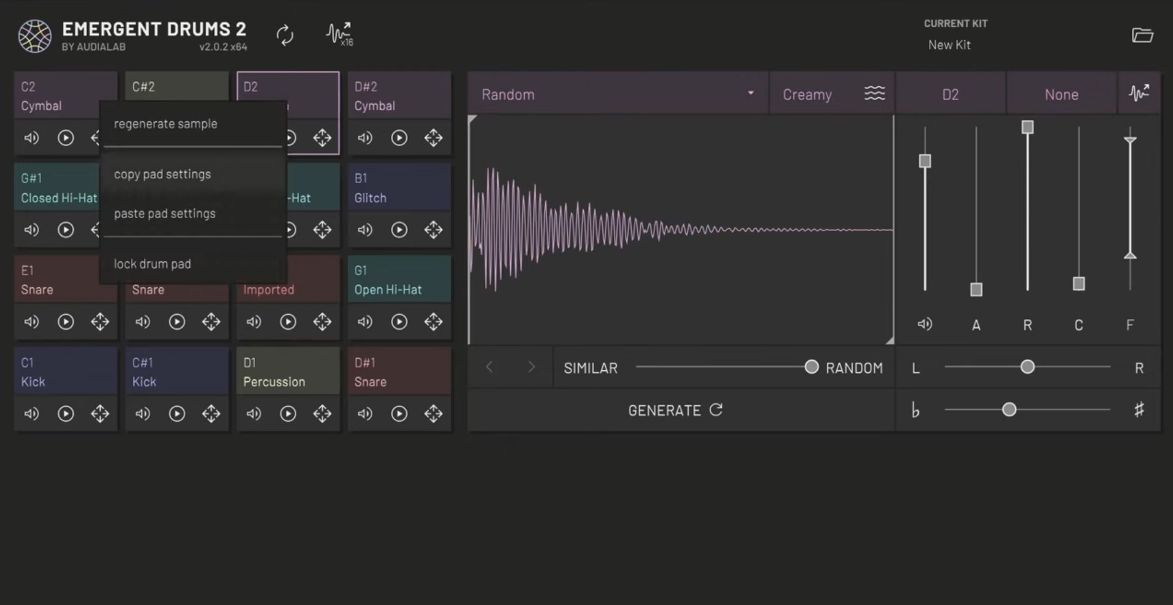This screenshot has height=605, width=1173.
Task: Play the Imported pad sample
Action: click(288, 322)
